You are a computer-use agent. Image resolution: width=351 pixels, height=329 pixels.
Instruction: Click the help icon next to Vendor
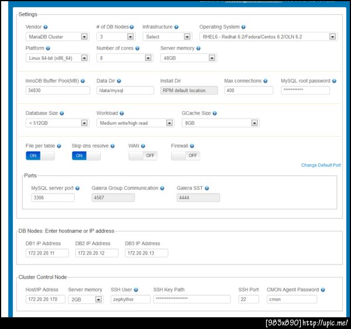click(46, 27)
